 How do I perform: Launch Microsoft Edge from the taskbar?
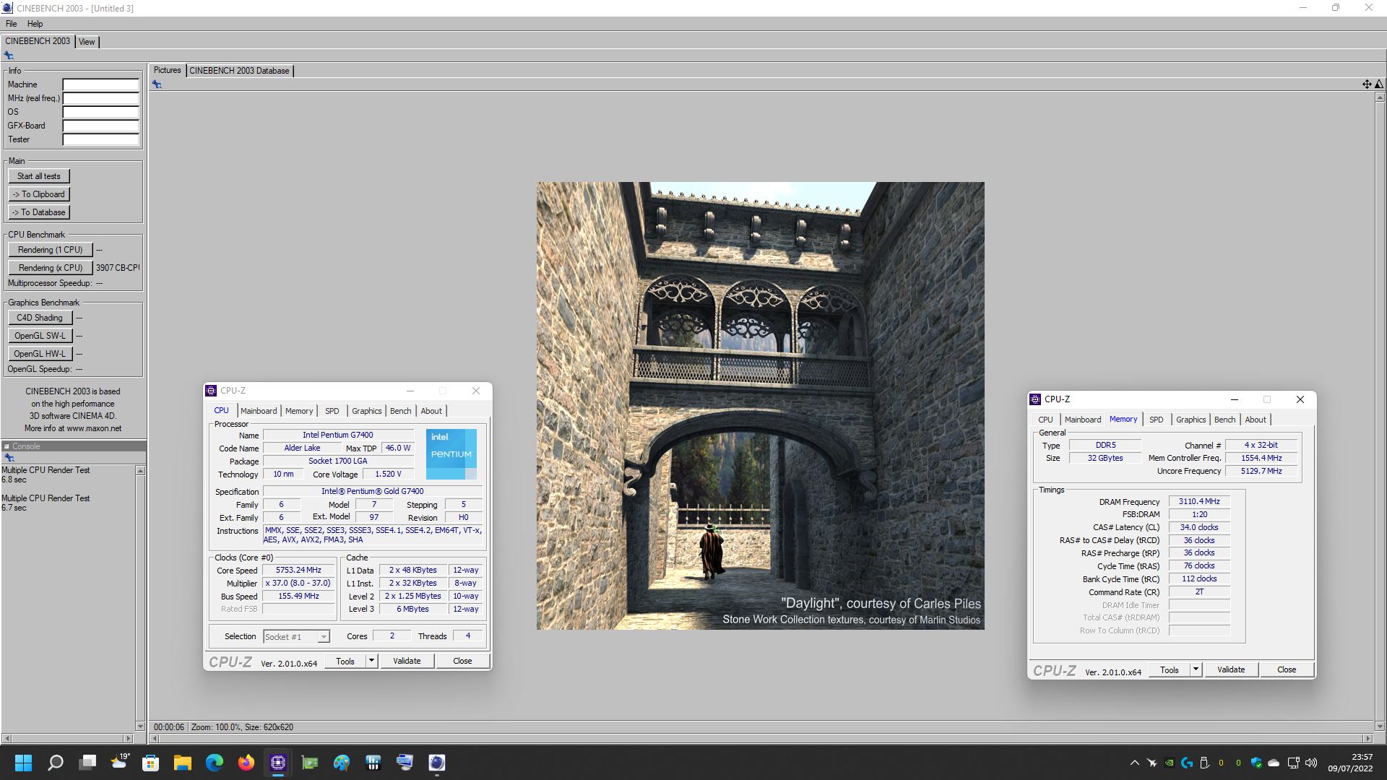click(214, 763)
